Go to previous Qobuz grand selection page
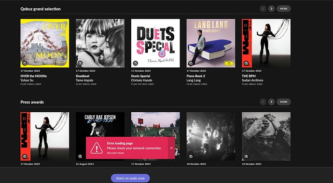This screenshot has height=183, width=333. point(263,9)
